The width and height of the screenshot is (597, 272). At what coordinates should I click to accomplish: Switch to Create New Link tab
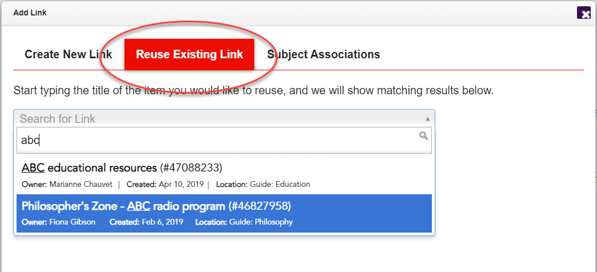tap(68, 55)
